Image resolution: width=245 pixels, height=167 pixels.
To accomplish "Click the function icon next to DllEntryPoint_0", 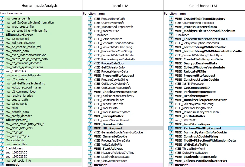I will point(2,120).
